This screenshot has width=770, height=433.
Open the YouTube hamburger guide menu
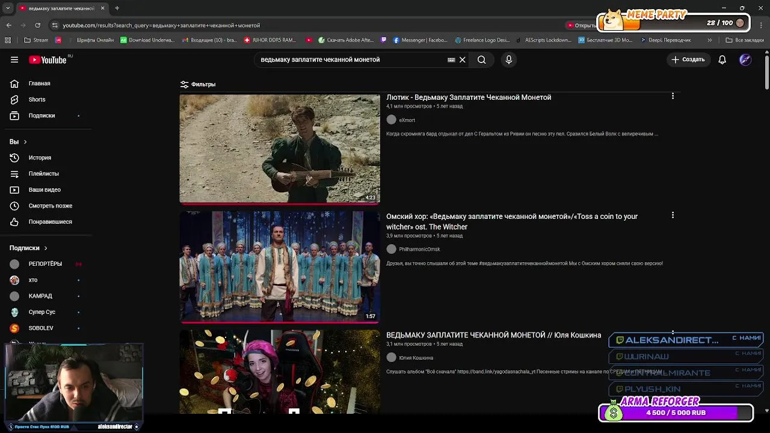pyautogui.click(x=14, y=60)
